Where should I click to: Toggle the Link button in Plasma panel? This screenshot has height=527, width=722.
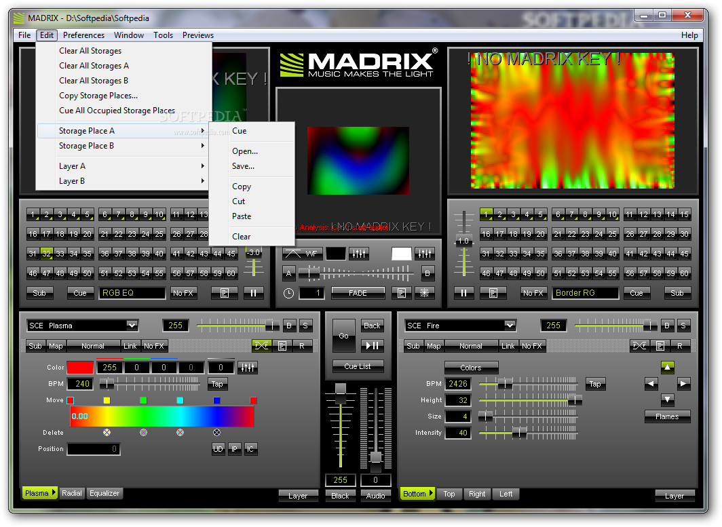(x=130, y=346)
